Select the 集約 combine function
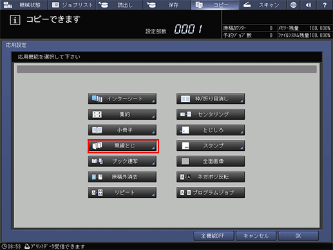The width and height of the screenshot is (333, 250). click(122, 115)
